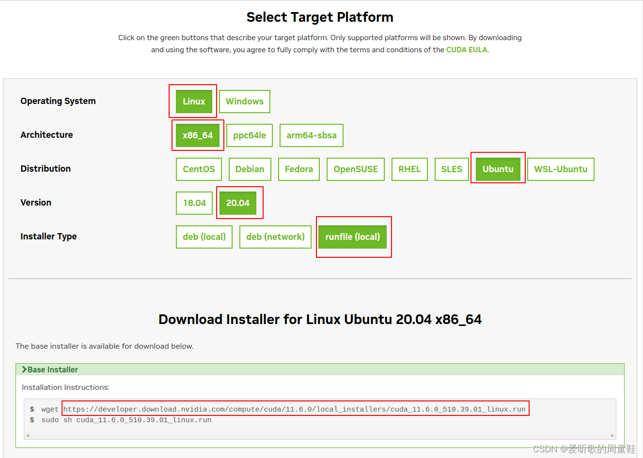Collapse the Base Installer section
The height and width of the screenshot is (458, 643).
pos(49,369)
